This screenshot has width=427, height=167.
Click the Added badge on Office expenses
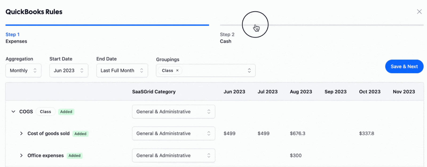pos(74,156)
